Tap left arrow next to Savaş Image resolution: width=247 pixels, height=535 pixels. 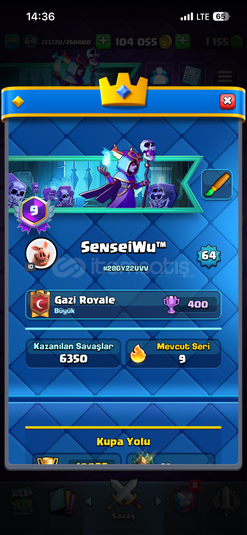click(x=88, y=501)
